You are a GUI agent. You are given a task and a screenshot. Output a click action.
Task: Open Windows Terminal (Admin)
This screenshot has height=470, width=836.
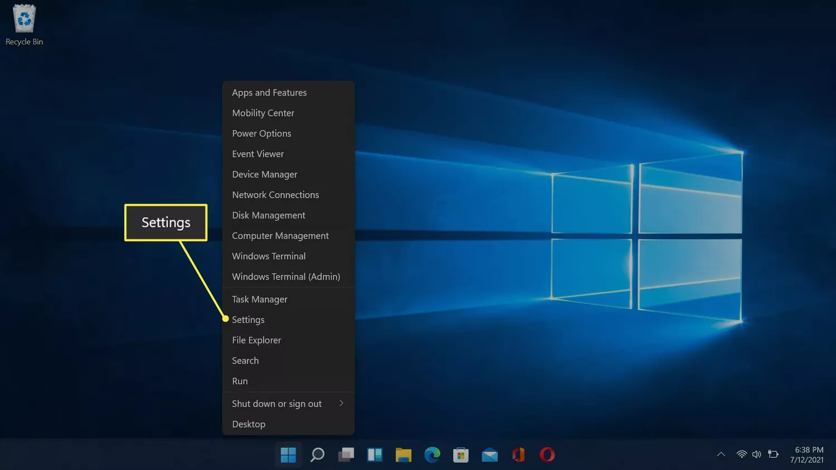[x=286, y=276]
